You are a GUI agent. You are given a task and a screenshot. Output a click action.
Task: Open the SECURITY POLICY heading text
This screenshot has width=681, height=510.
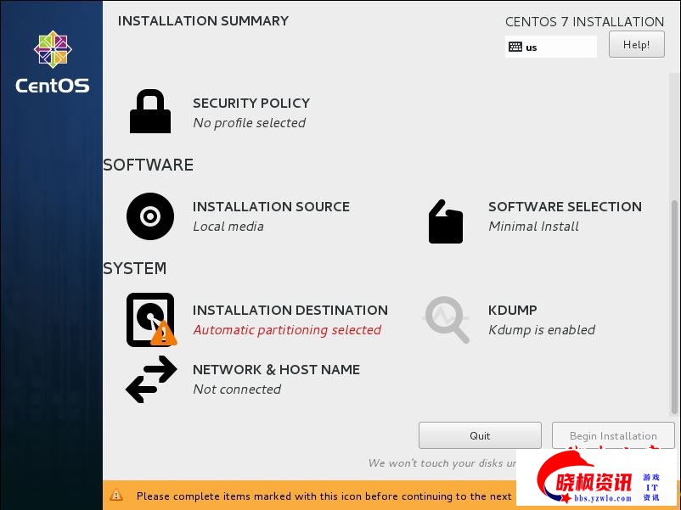[250, 104]
